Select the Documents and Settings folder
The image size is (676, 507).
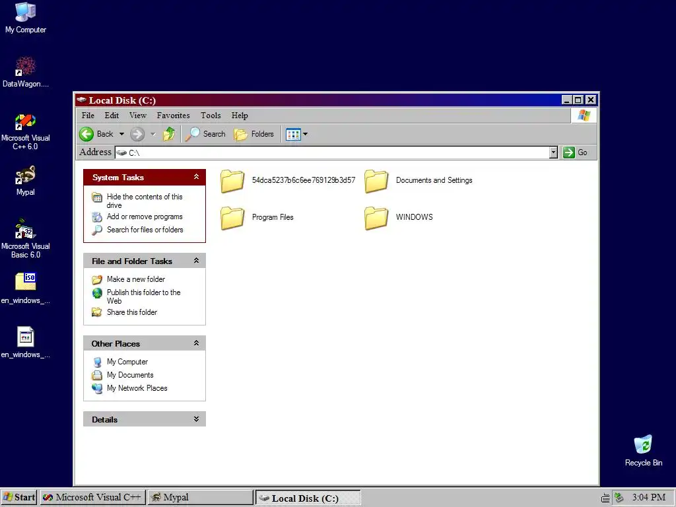[x=418, y=181]
